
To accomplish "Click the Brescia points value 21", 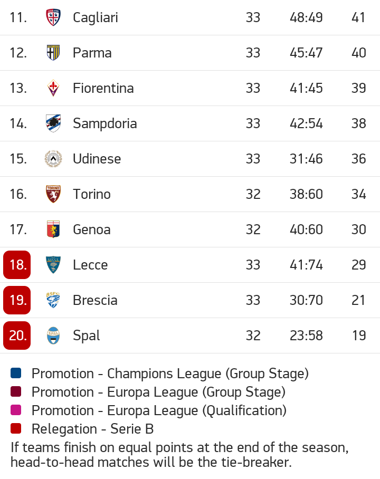I will (x=358, y=300).
